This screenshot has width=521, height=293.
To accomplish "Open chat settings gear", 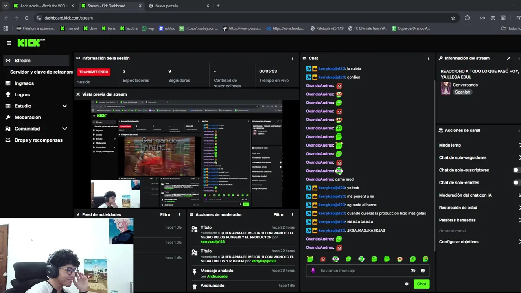I will tap(407, 284).
